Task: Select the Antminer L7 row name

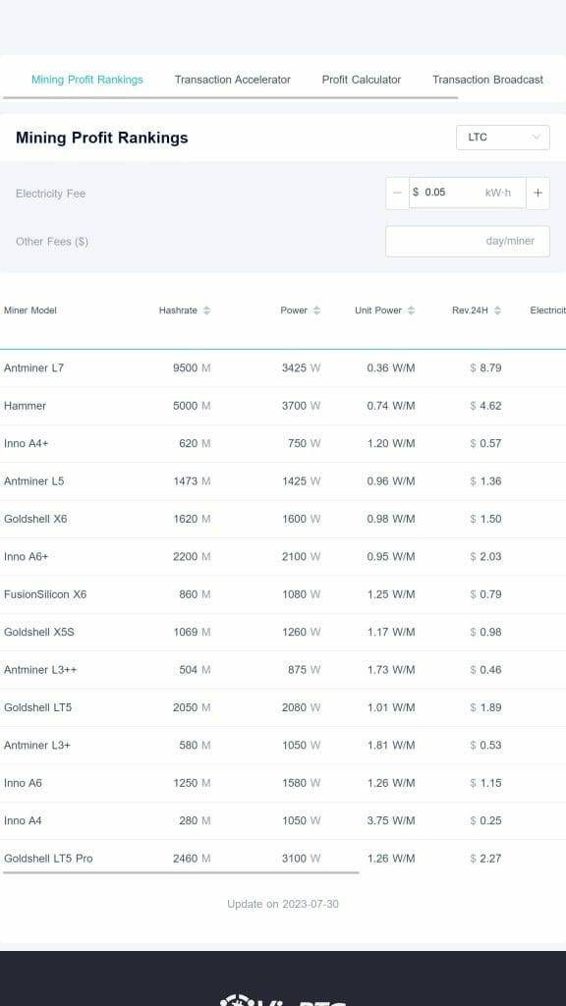Action: coord(34,368)
